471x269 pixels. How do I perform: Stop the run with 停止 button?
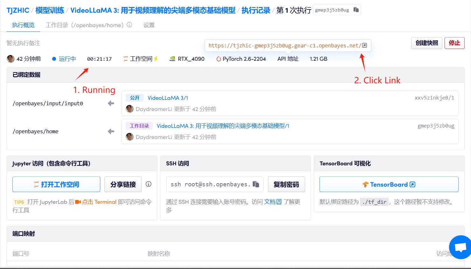coord(454,43)
